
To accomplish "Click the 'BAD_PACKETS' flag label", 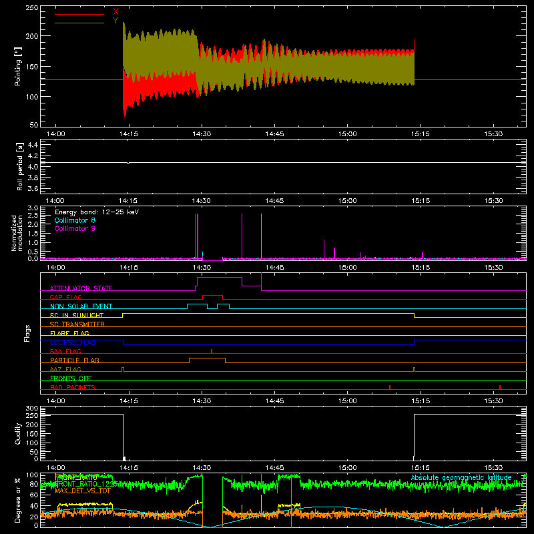I will tap(73, 387).
